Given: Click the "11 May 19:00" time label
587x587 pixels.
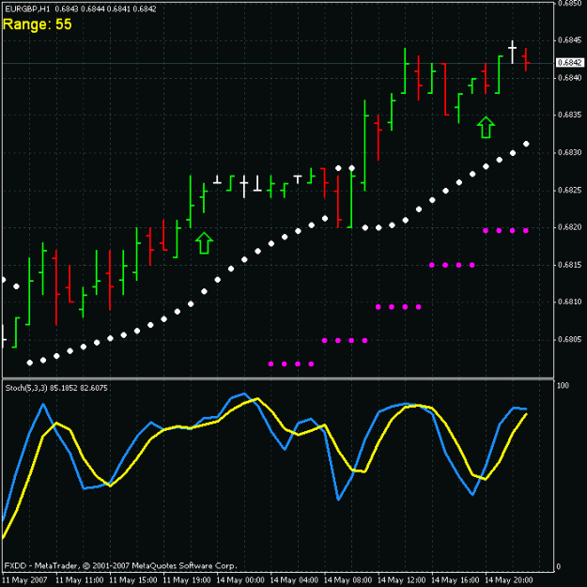Looking at the screenshot, I should 187,580.
